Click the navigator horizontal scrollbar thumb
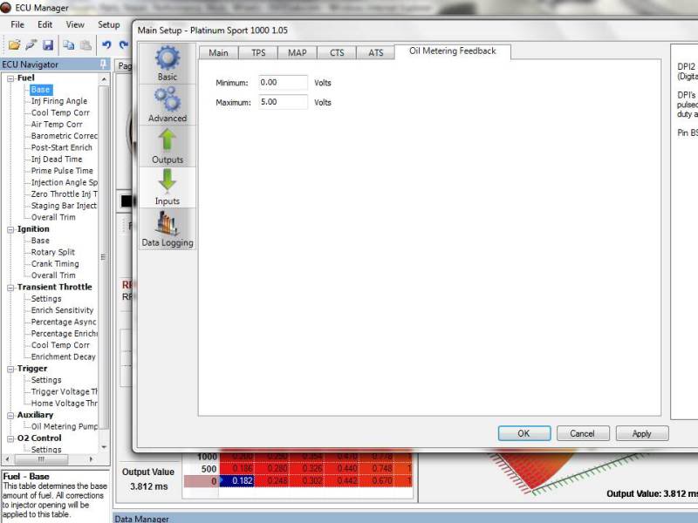The width and height of the screenshot is (698, 523). coord(41,459)
